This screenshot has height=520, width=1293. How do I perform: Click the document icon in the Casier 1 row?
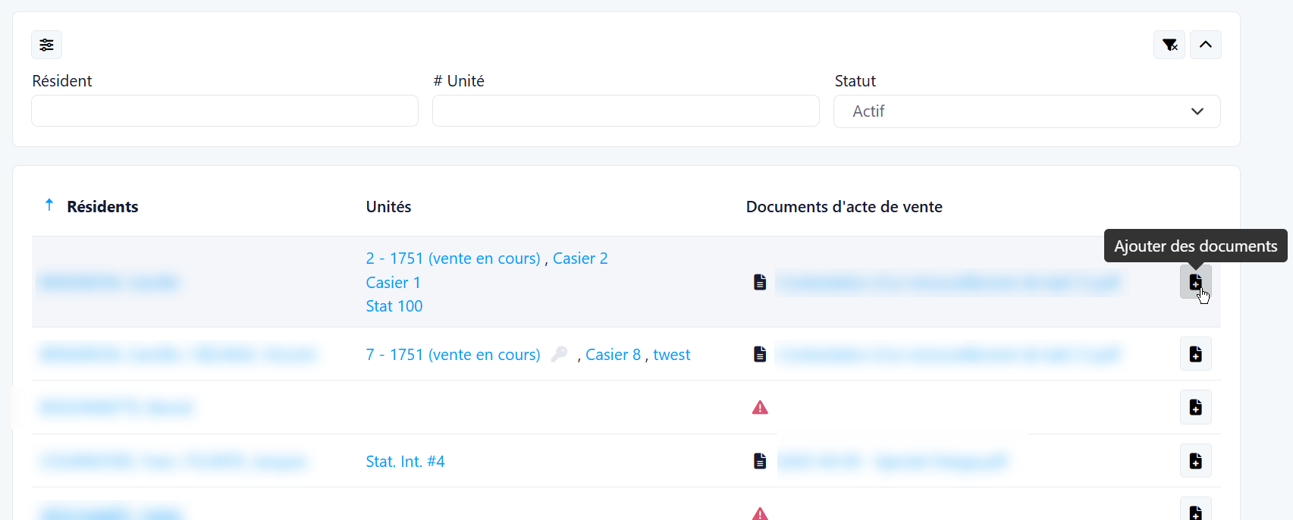[x=760, y=282]
